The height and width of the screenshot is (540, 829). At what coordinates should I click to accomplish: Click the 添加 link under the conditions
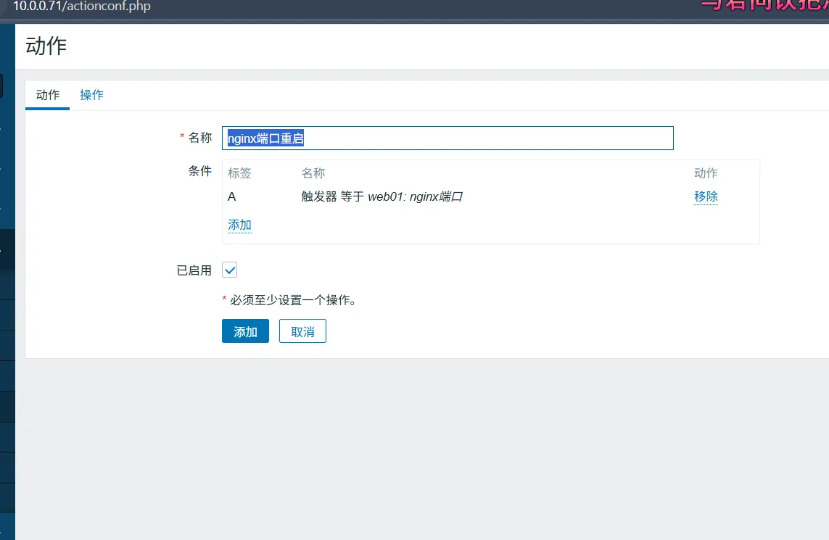239,225
